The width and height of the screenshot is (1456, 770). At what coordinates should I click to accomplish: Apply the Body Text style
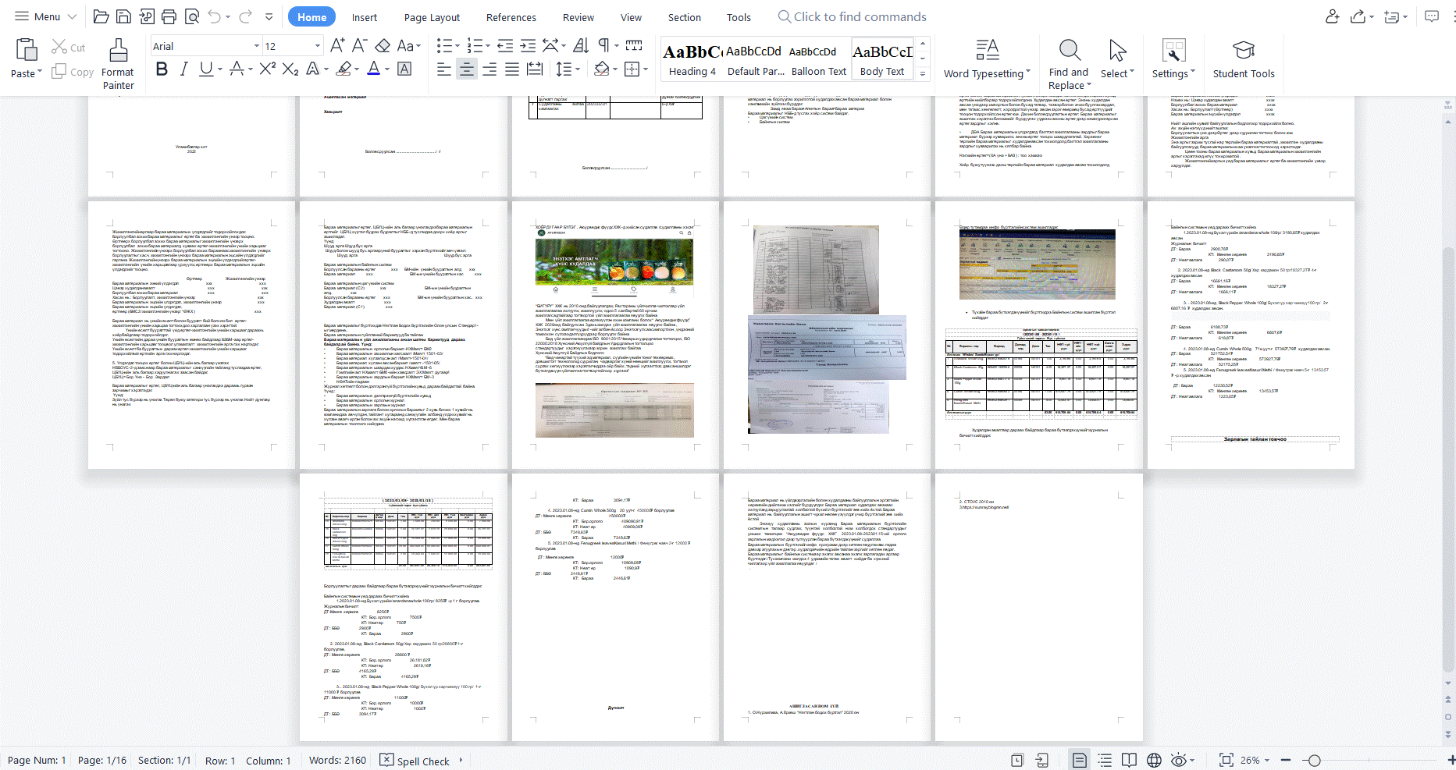click(882, 59)
